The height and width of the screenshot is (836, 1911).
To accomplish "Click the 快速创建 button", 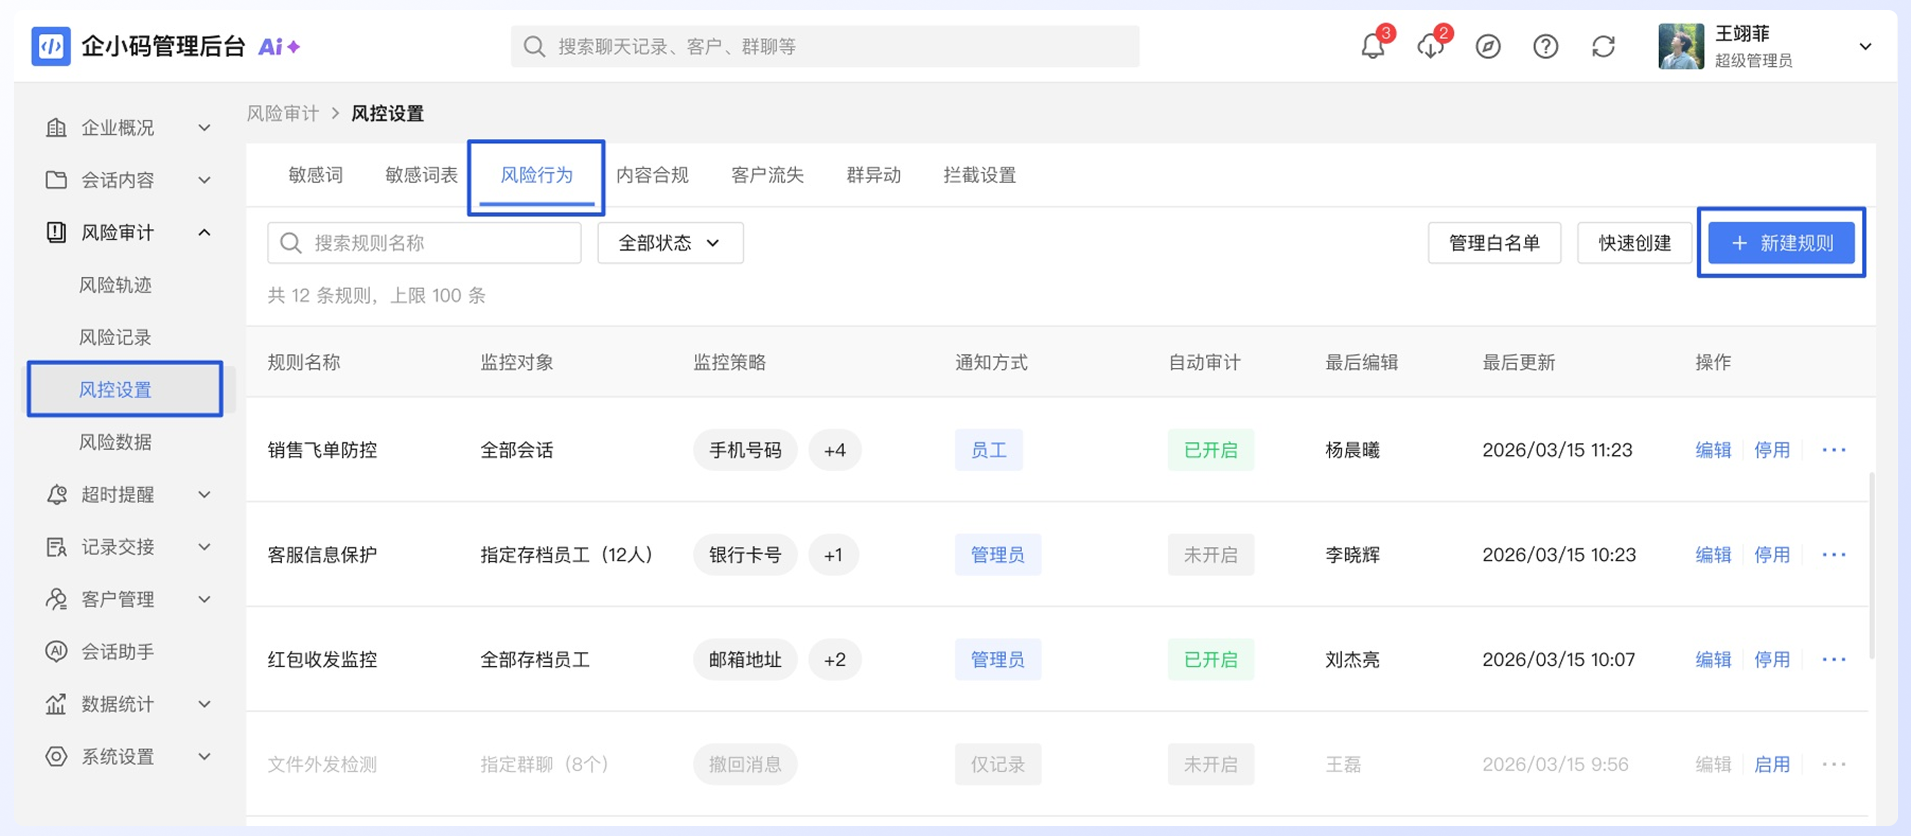I will tap(1634, 242).
